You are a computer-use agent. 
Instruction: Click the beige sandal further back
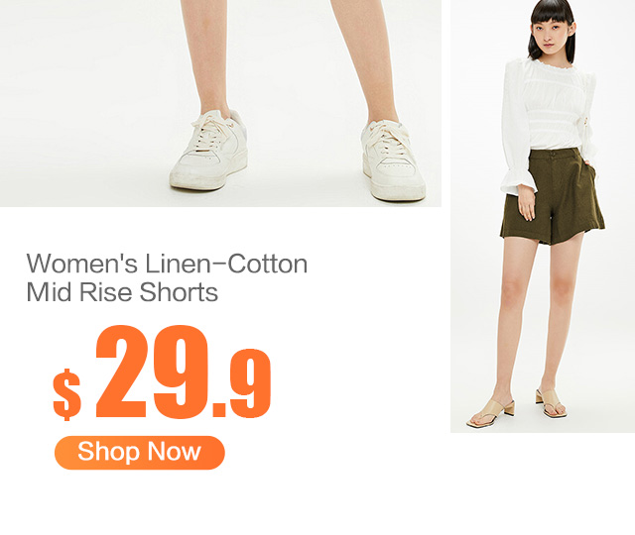click(551, 403)
